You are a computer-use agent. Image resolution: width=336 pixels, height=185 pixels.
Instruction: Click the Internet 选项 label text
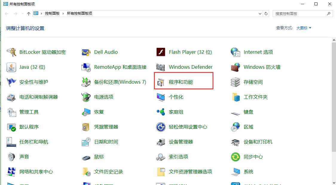coord(258,52)
